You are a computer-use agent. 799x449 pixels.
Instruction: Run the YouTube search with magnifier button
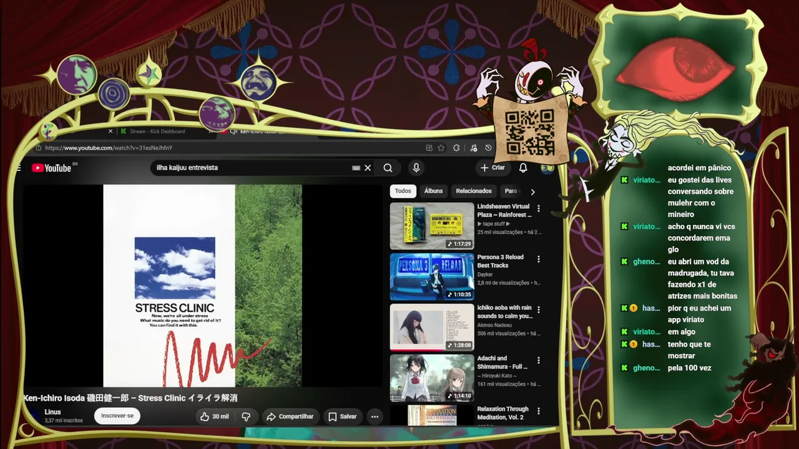point(388,168)
